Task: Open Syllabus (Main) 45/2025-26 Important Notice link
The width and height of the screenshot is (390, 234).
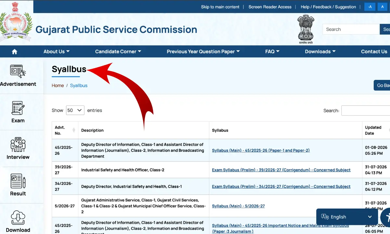Action: click(280, 228)
